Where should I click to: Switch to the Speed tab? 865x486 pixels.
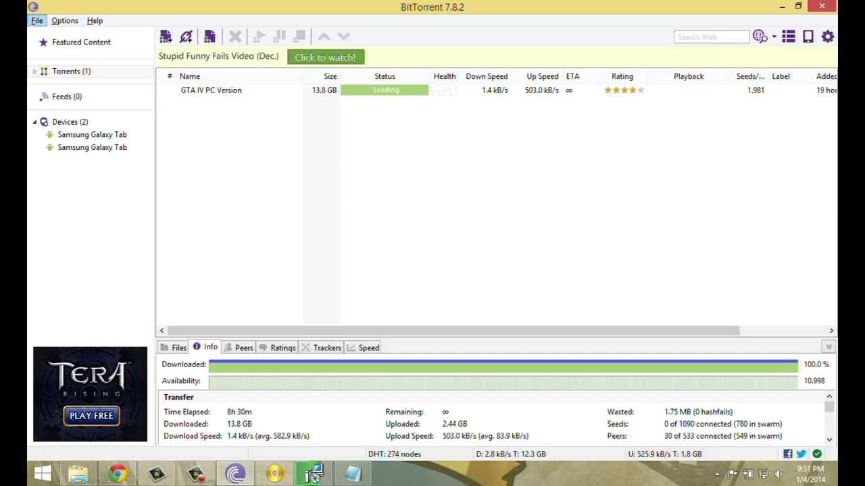click(x=363, y=348)
